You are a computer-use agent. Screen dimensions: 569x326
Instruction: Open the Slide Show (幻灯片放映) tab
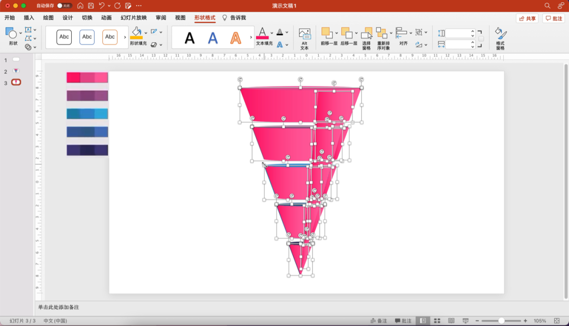click(x=134, y=17)
